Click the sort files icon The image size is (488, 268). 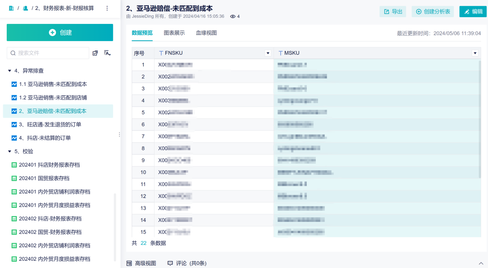(x=107, y=53)
